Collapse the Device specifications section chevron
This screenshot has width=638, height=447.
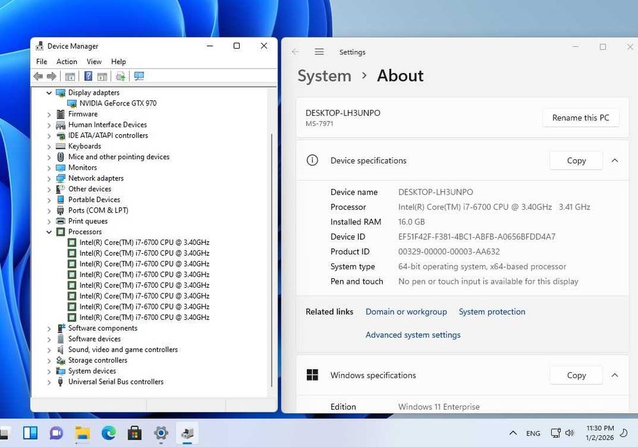pos(615,161)
